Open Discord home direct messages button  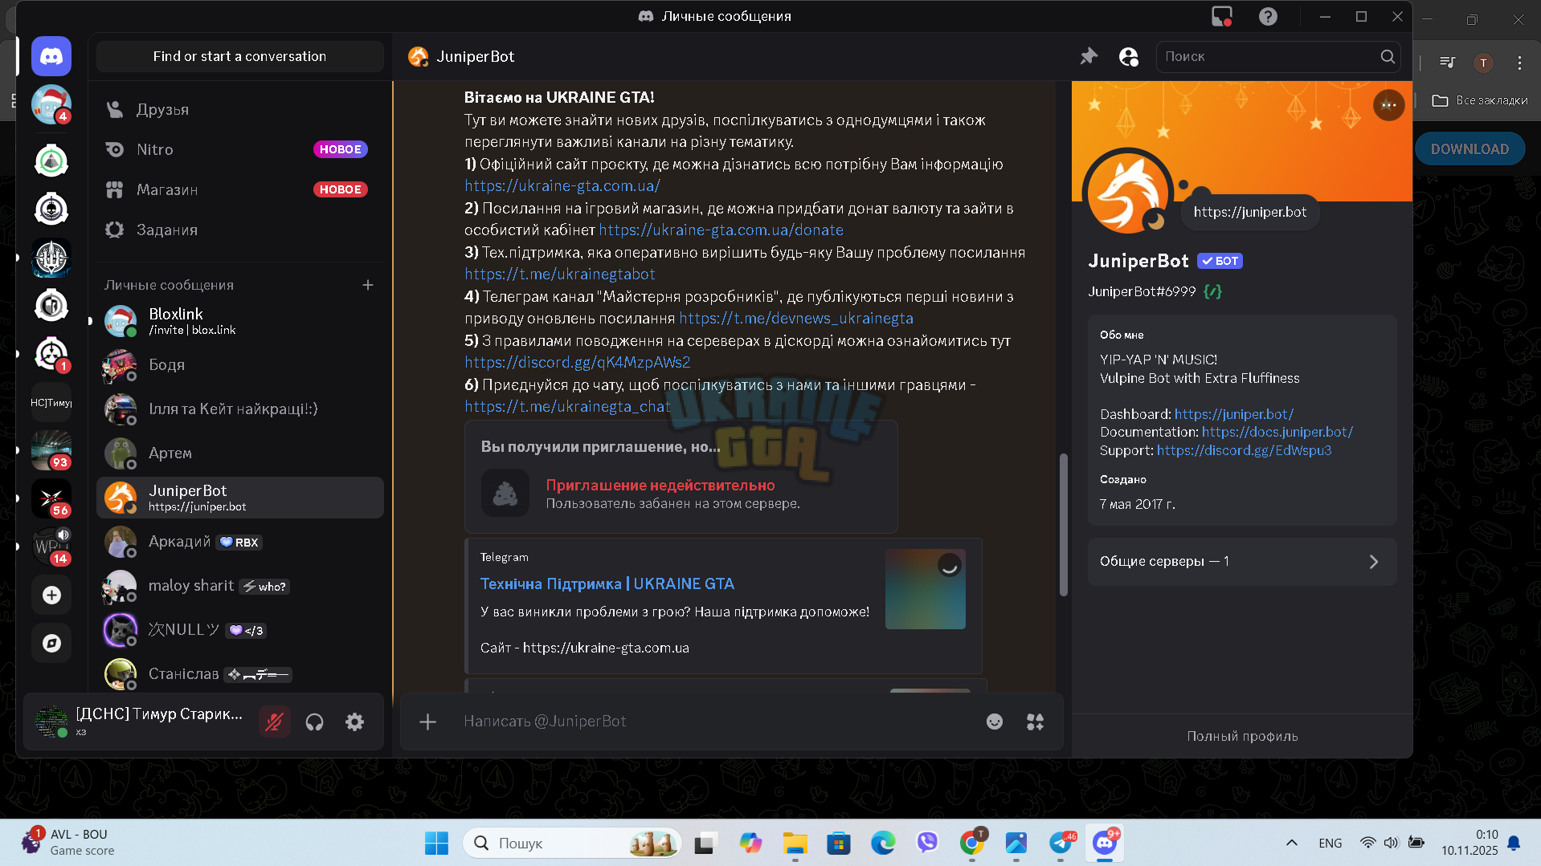tap(51, 56)
